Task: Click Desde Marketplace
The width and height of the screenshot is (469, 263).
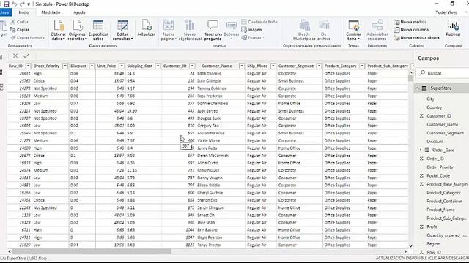Action: click(x=304, y=30)
